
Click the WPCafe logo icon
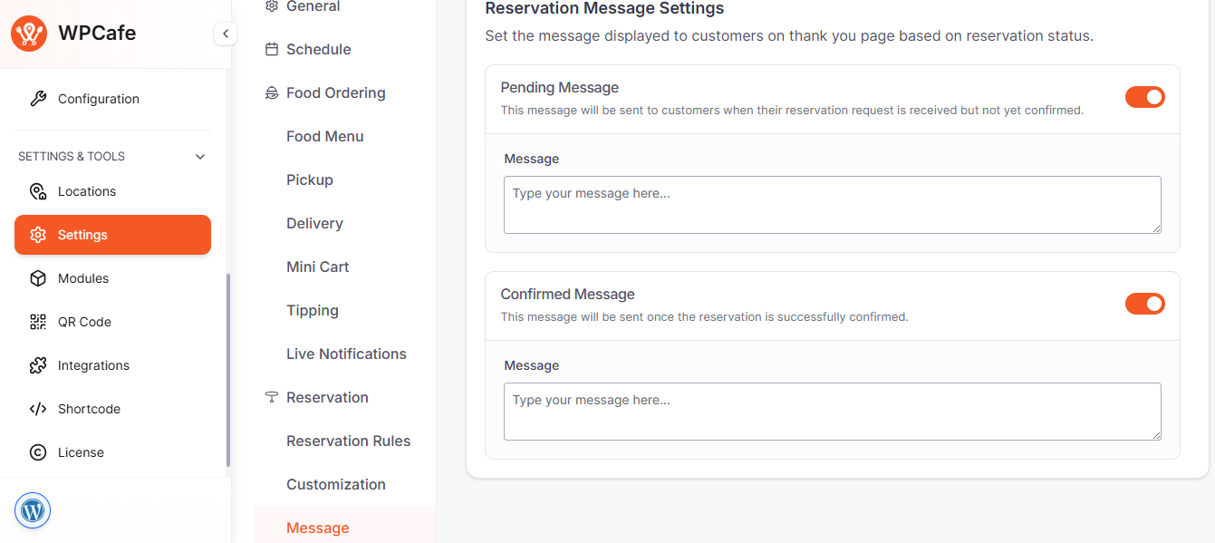(29, 34)
